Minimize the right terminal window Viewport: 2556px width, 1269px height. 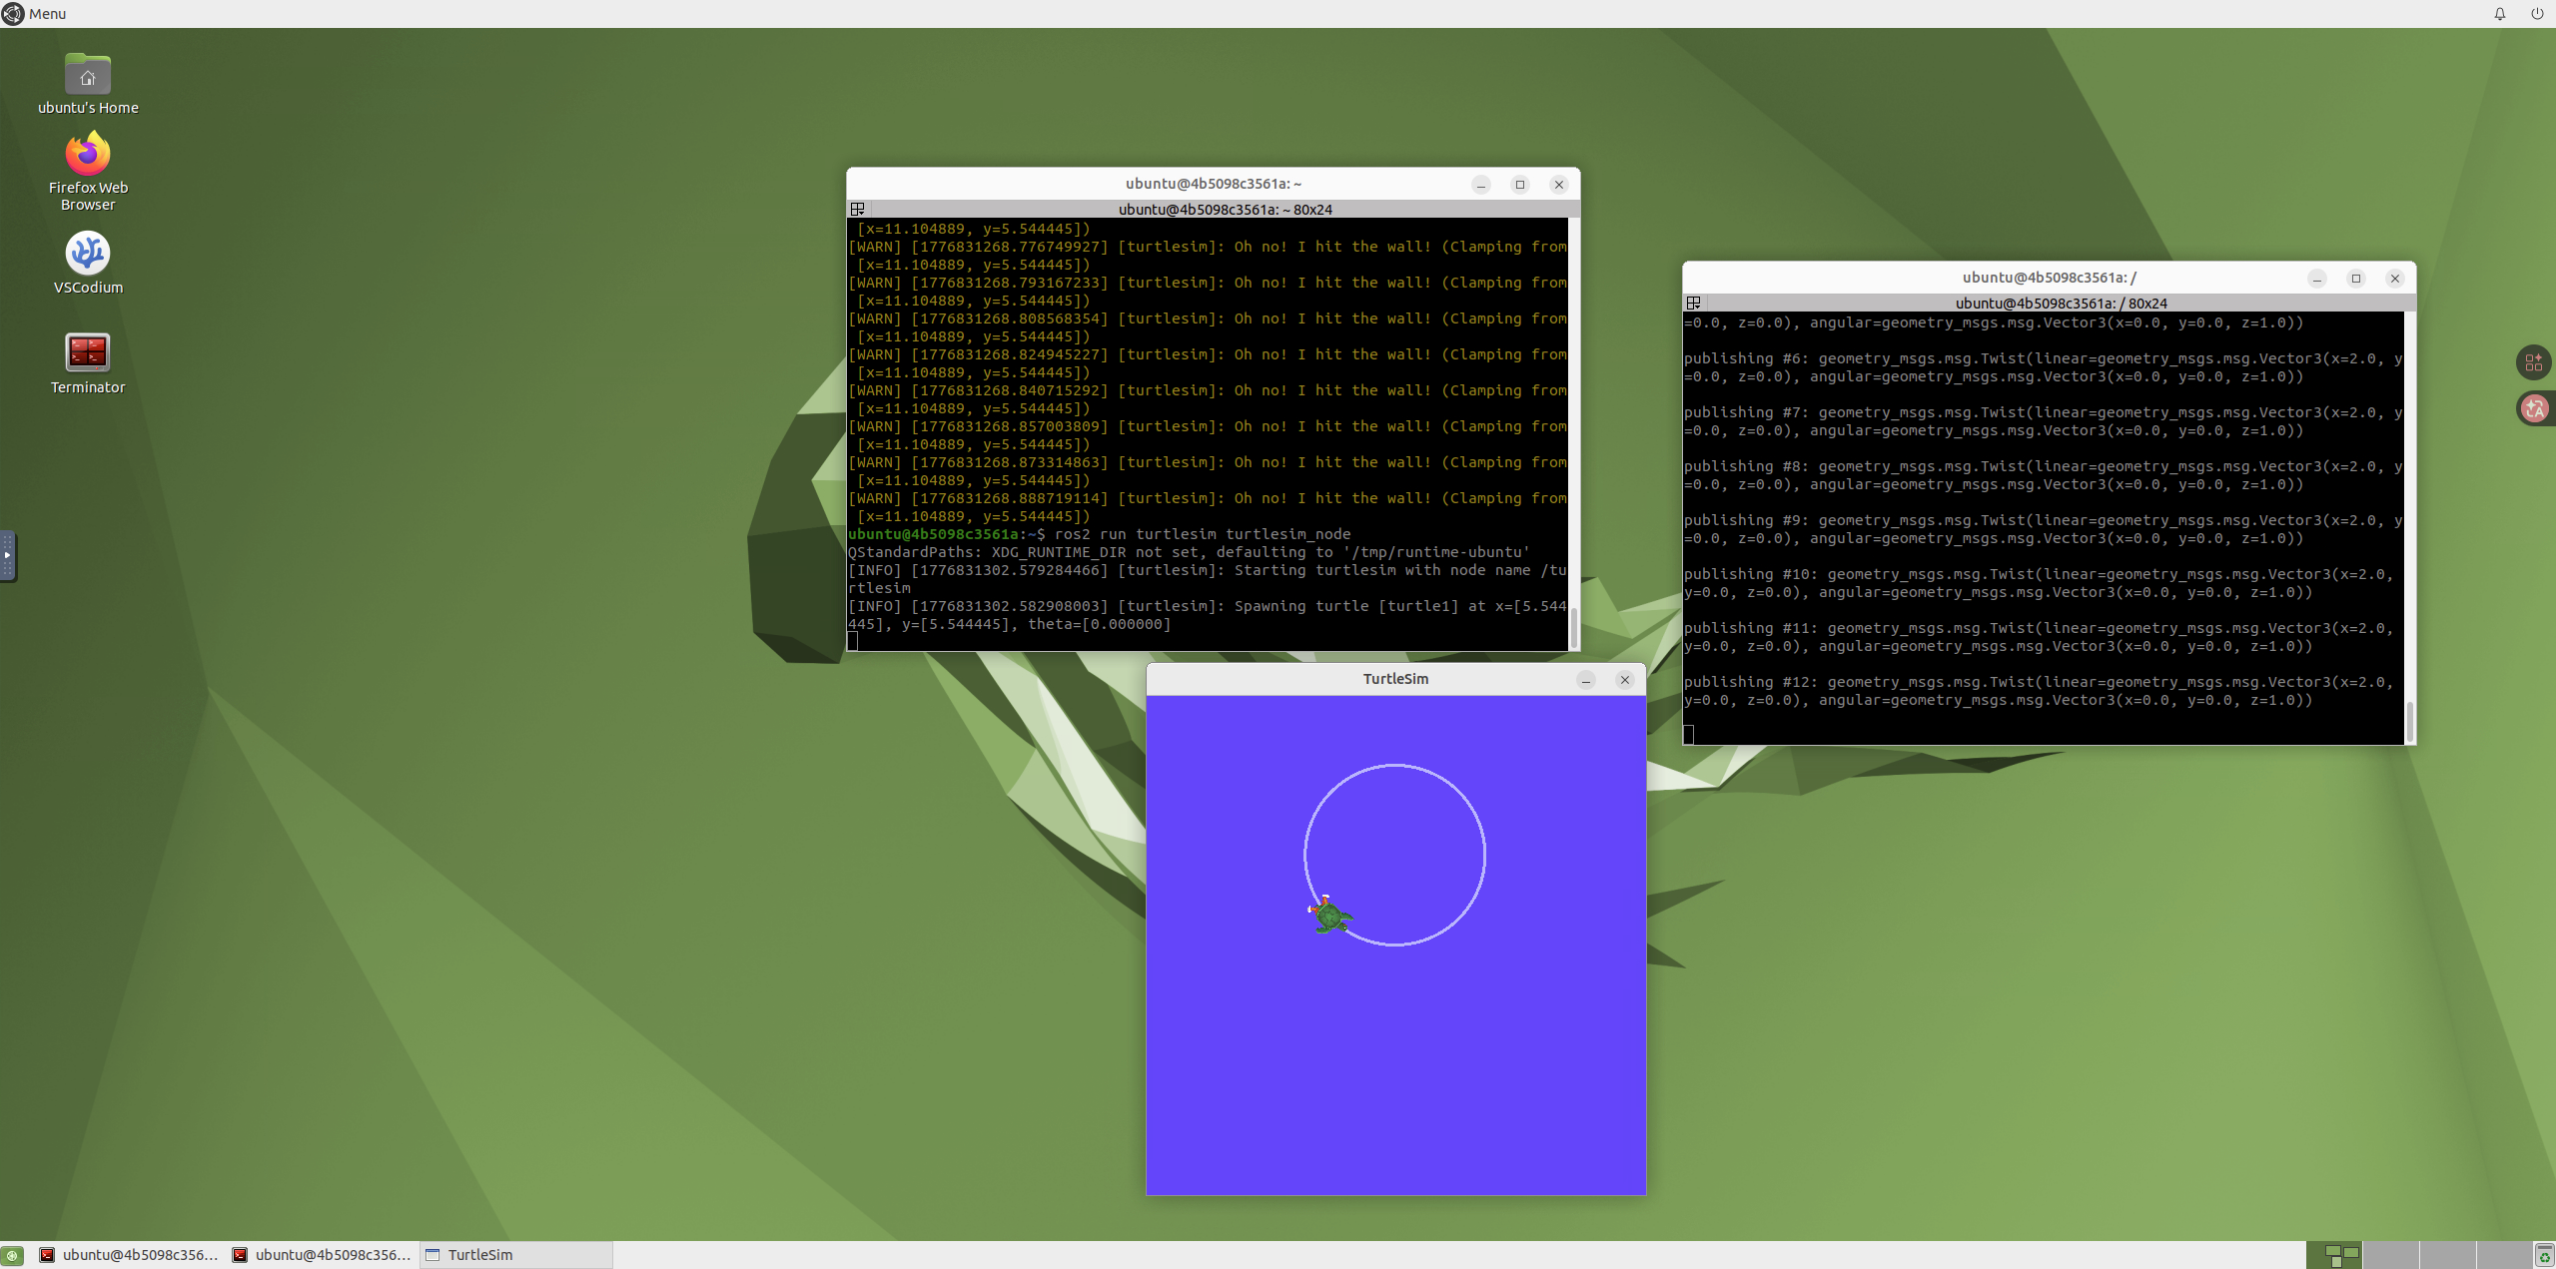[2317, 278]
